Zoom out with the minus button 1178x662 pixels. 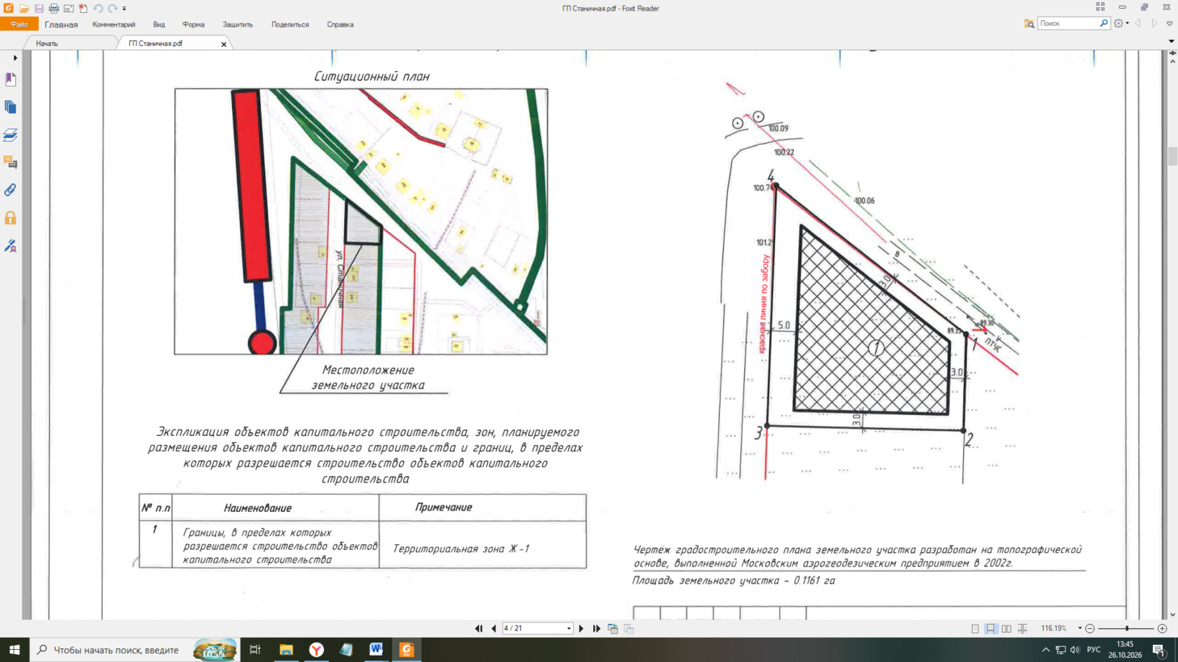click(x=1090, y=628)
